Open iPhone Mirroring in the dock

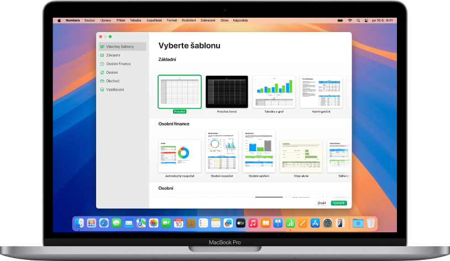click(x=340, y=223)
